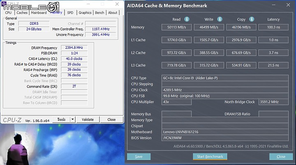Screen dimensions: 296x165
Task: Click the Write info icon in AIDA64
Action: pos(220,19)
